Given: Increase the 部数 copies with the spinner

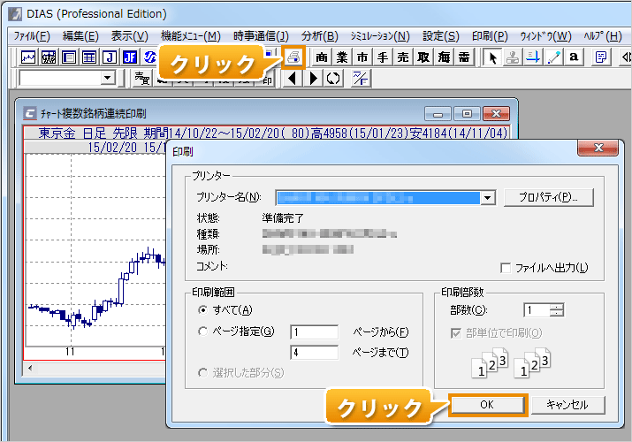Looking at the screenshot, I should coord(557,306).
